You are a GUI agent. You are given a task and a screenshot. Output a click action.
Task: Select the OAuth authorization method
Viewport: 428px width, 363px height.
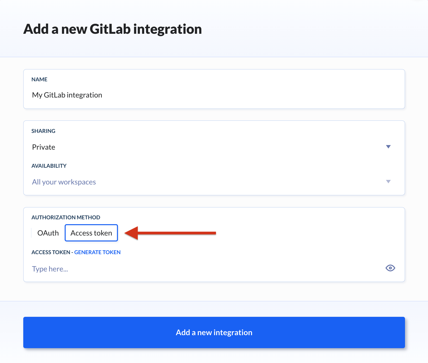pyautogui.click(x=48, y=233)
